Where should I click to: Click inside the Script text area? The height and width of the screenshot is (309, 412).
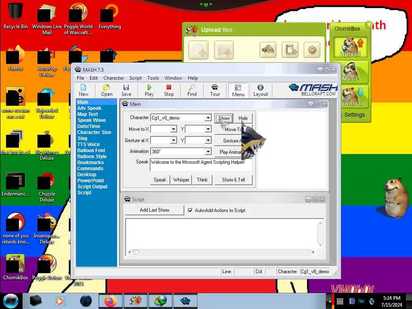click(x=221, y=233)
